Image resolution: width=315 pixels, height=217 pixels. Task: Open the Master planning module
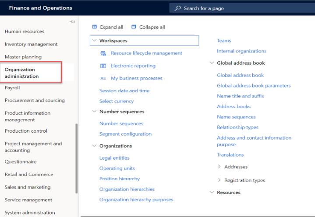[23, 57]
